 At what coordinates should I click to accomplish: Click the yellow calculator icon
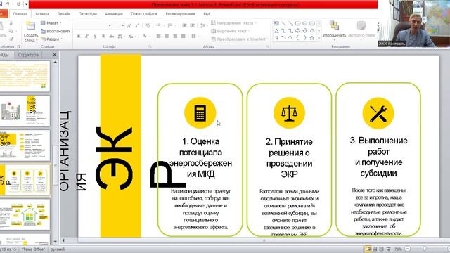click(x=200, y=113)
